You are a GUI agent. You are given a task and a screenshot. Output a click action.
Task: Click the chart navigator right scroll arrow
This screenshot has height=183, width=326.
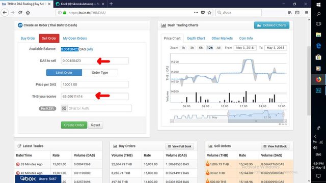coord(285,121)
